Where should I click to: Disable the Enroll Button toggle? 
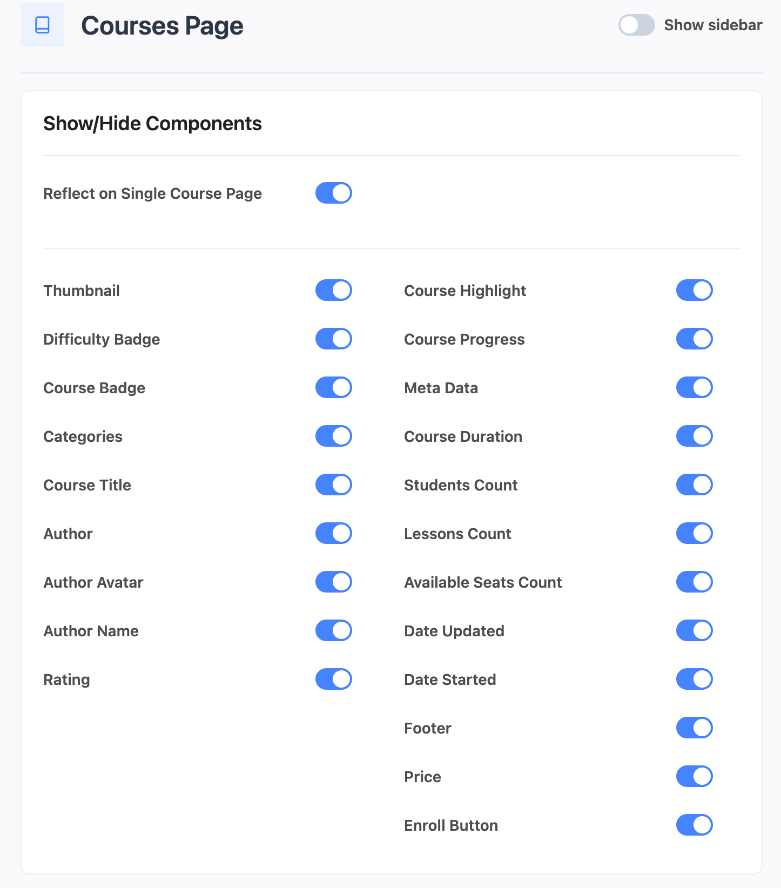695,825
